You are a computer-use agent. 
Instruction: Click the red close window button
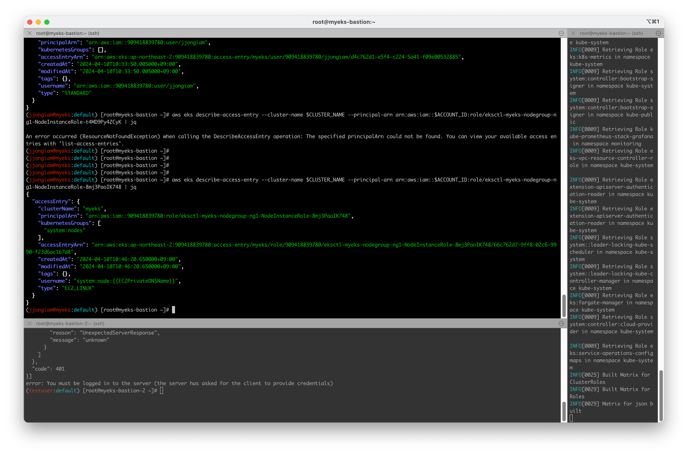[x=30, y=22]
